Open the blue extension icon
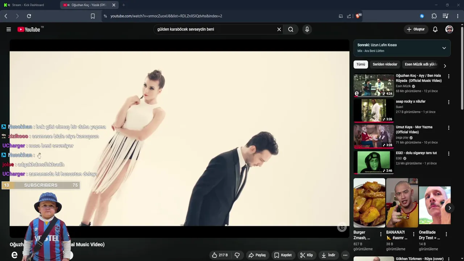The width and height of the screenshot is (464, 261). coord(422,16)
